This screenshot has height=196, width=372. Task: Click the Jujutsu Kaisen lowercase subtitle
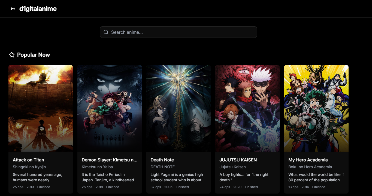click(233, 167)
